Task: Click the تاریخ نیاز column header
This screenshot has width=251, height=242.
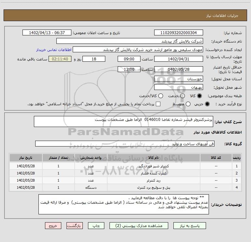Action: 26,158
